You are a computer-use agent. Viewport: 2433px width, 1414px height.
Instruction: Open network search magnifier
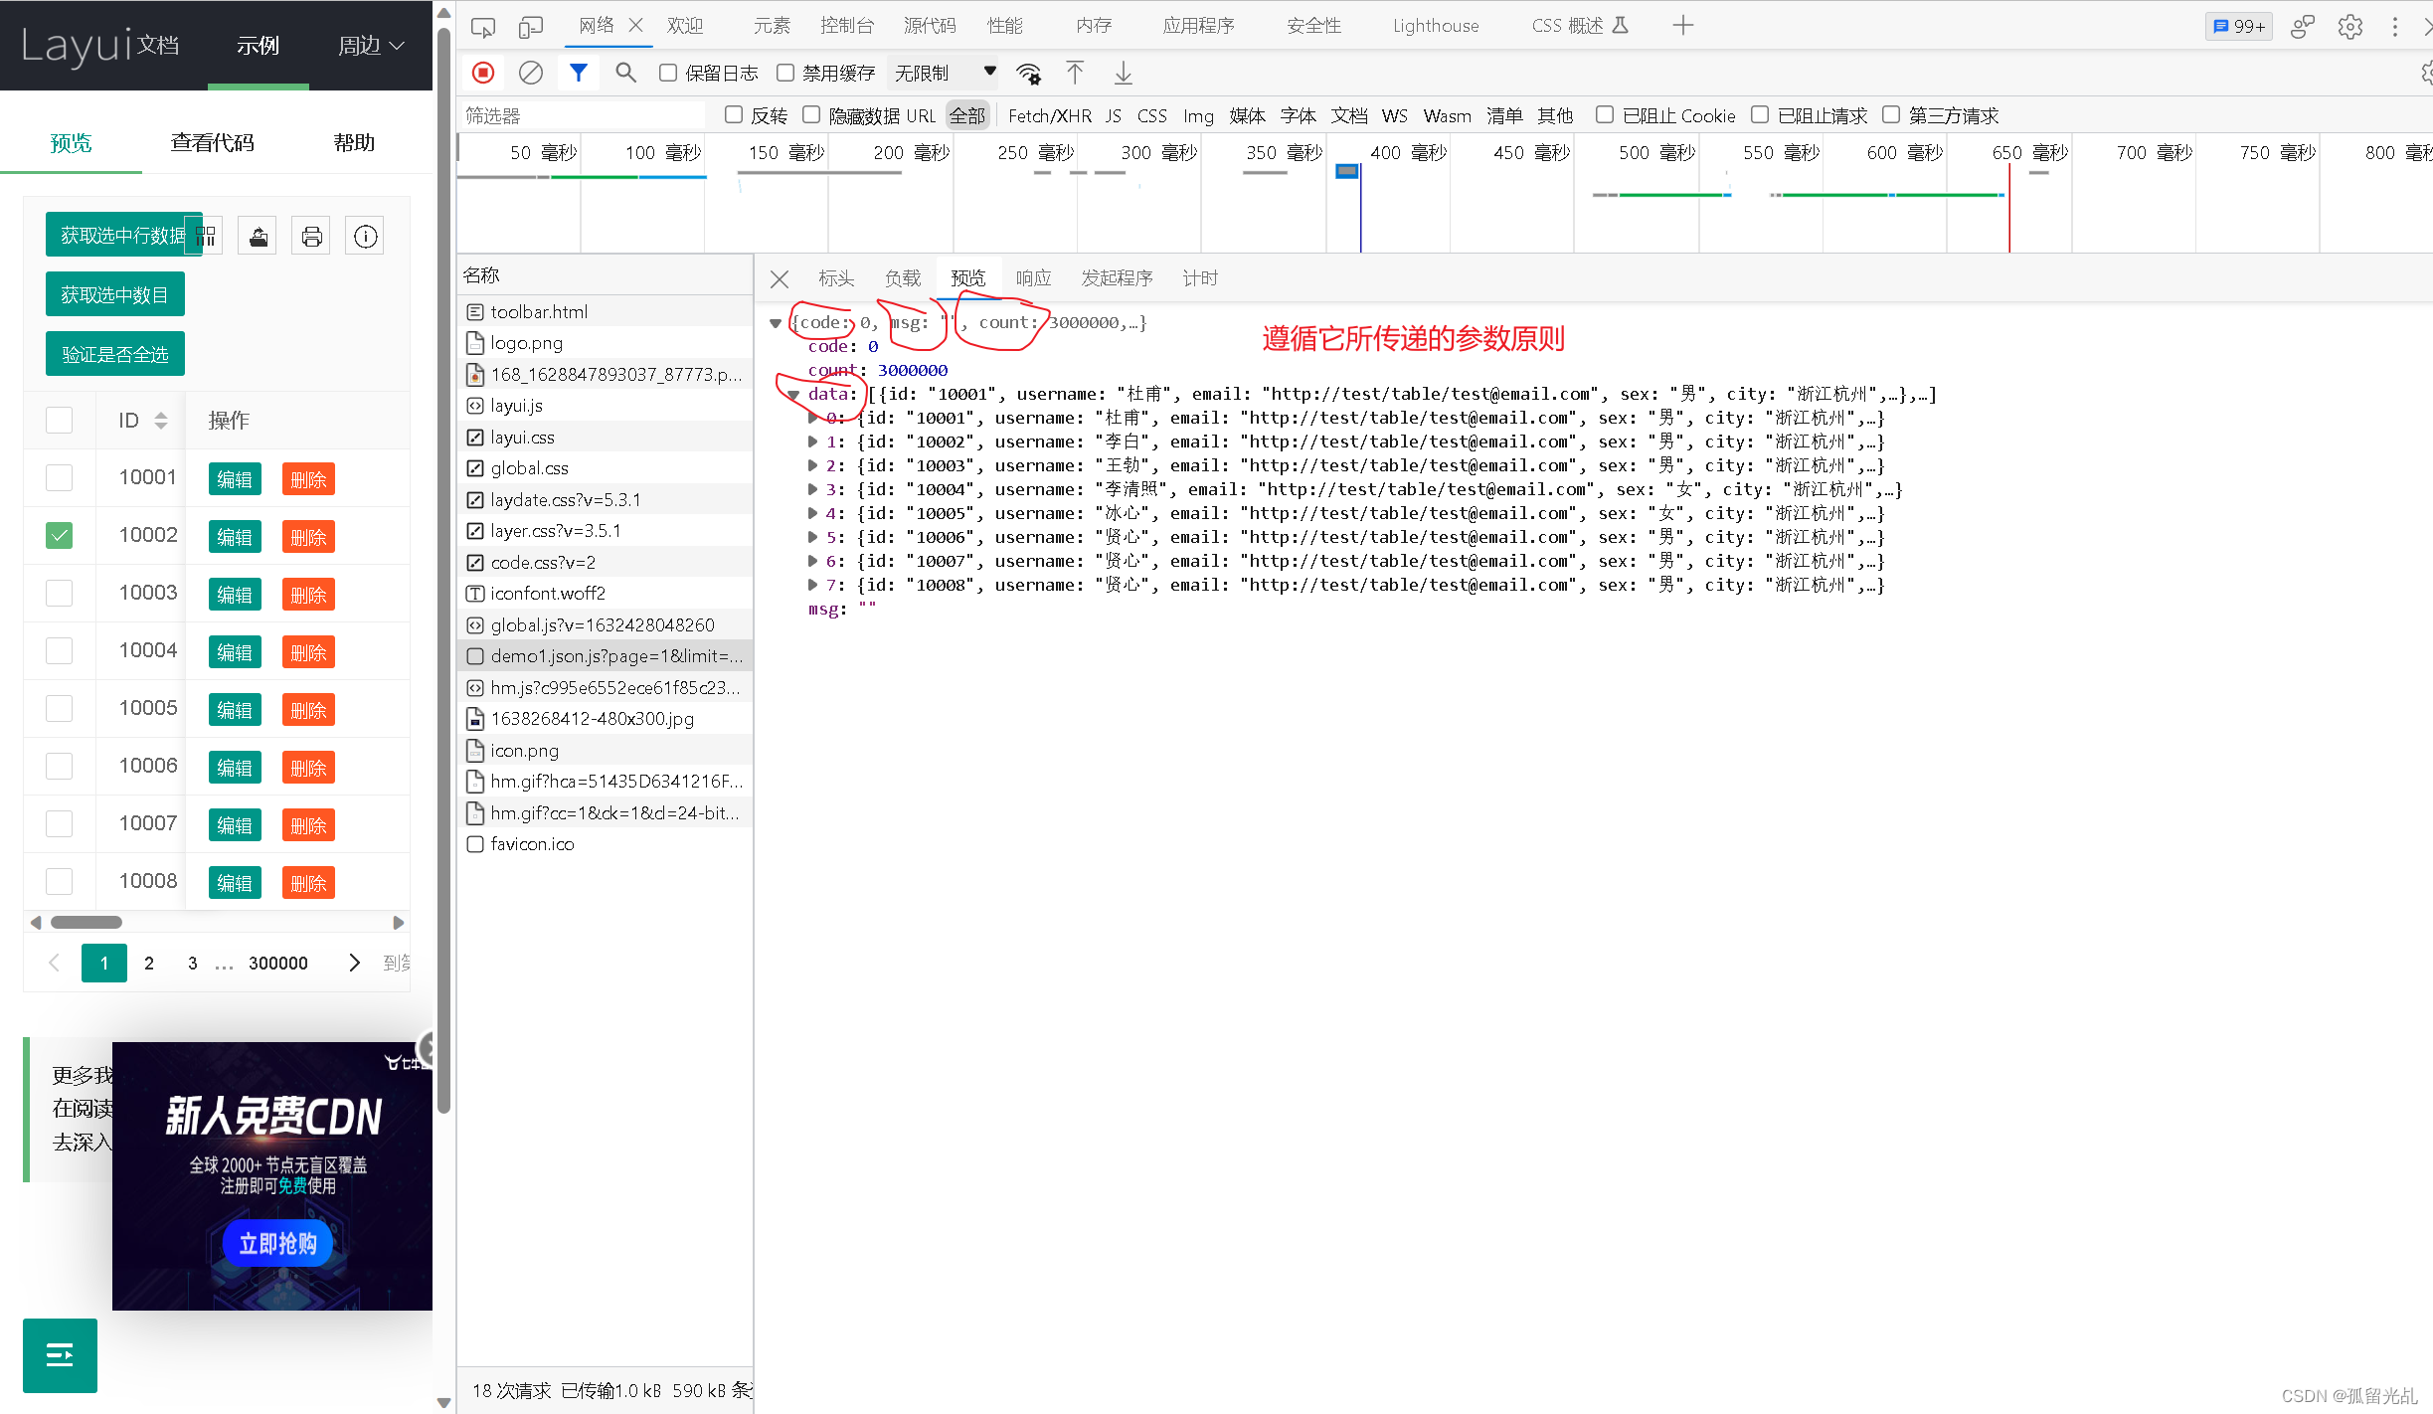(x=625, y=73)
